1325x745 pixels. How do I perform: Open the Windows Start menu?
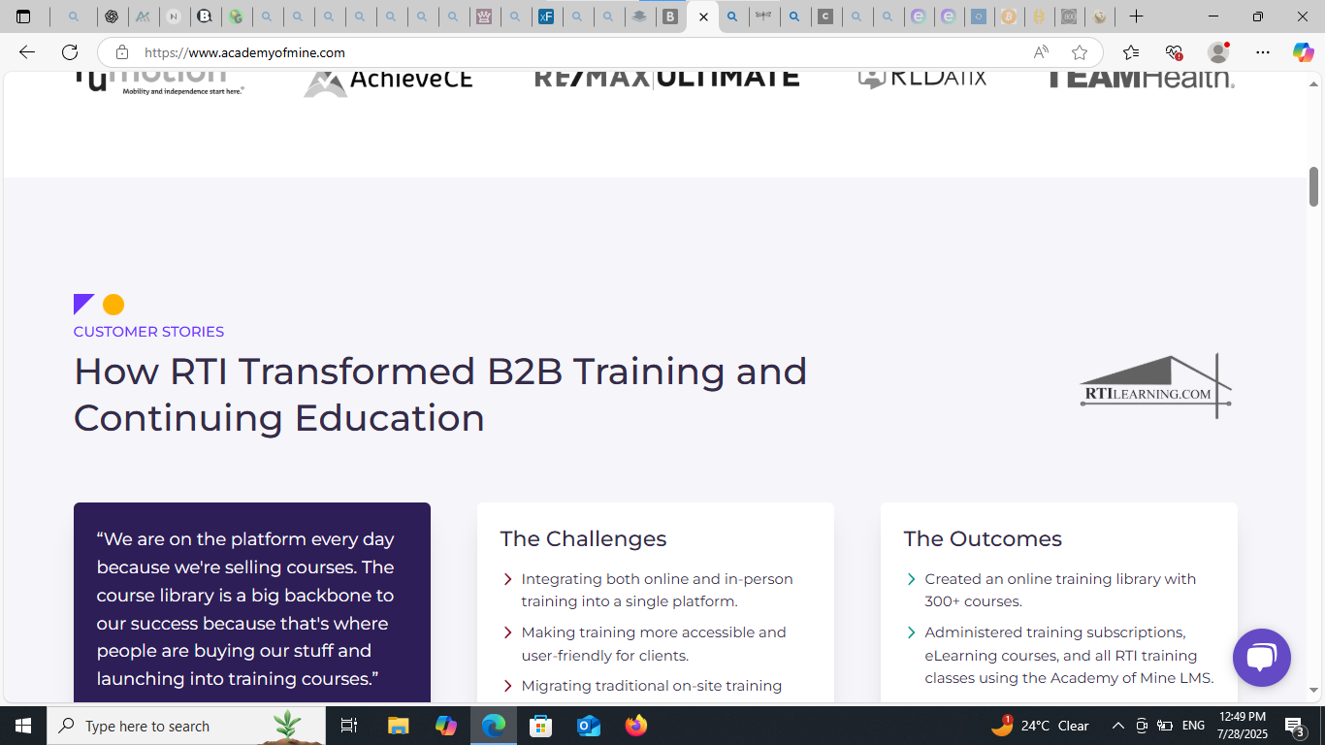[x=23, y=726]
